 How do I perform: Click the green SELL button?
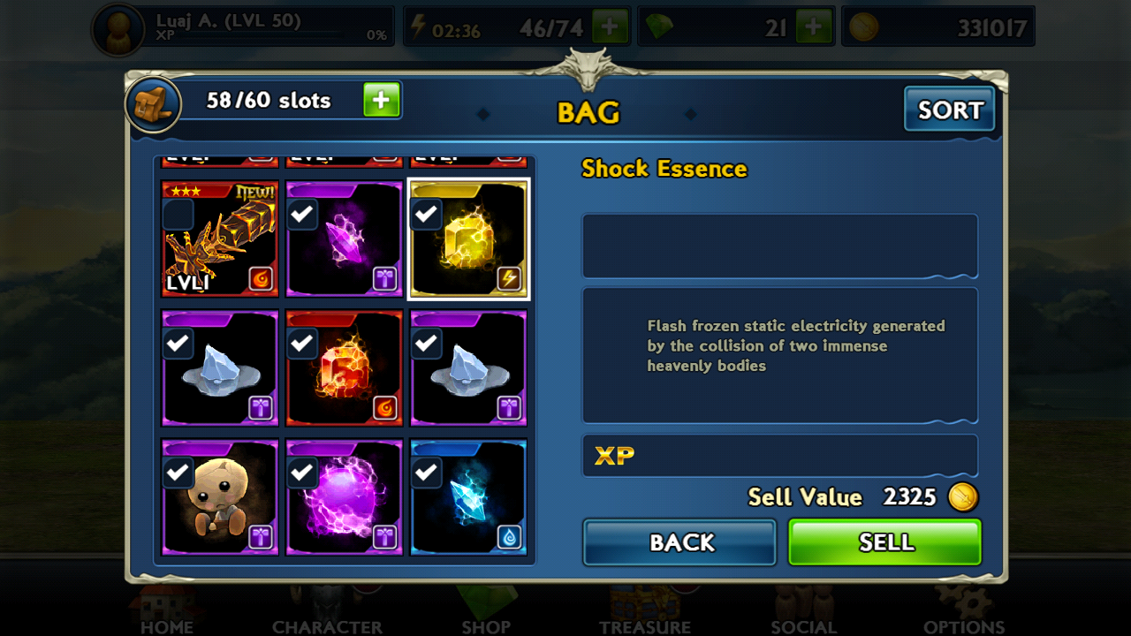tap(885, 542)
